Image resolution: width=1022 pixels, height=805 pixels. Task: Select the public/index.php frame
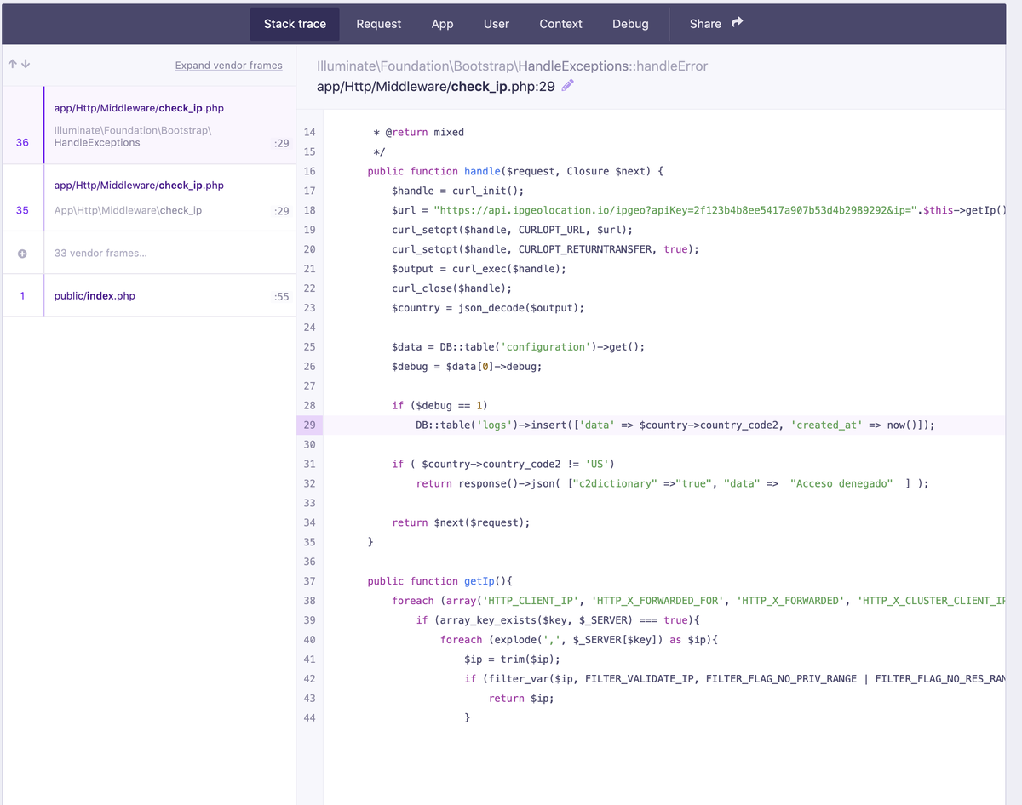pyautogui.click(x=149, y=296)
